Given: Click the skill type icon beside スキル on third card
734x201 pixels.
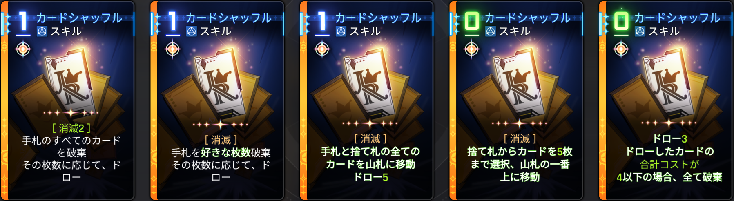Looking at the screenshot, I should tap(341, 31).
